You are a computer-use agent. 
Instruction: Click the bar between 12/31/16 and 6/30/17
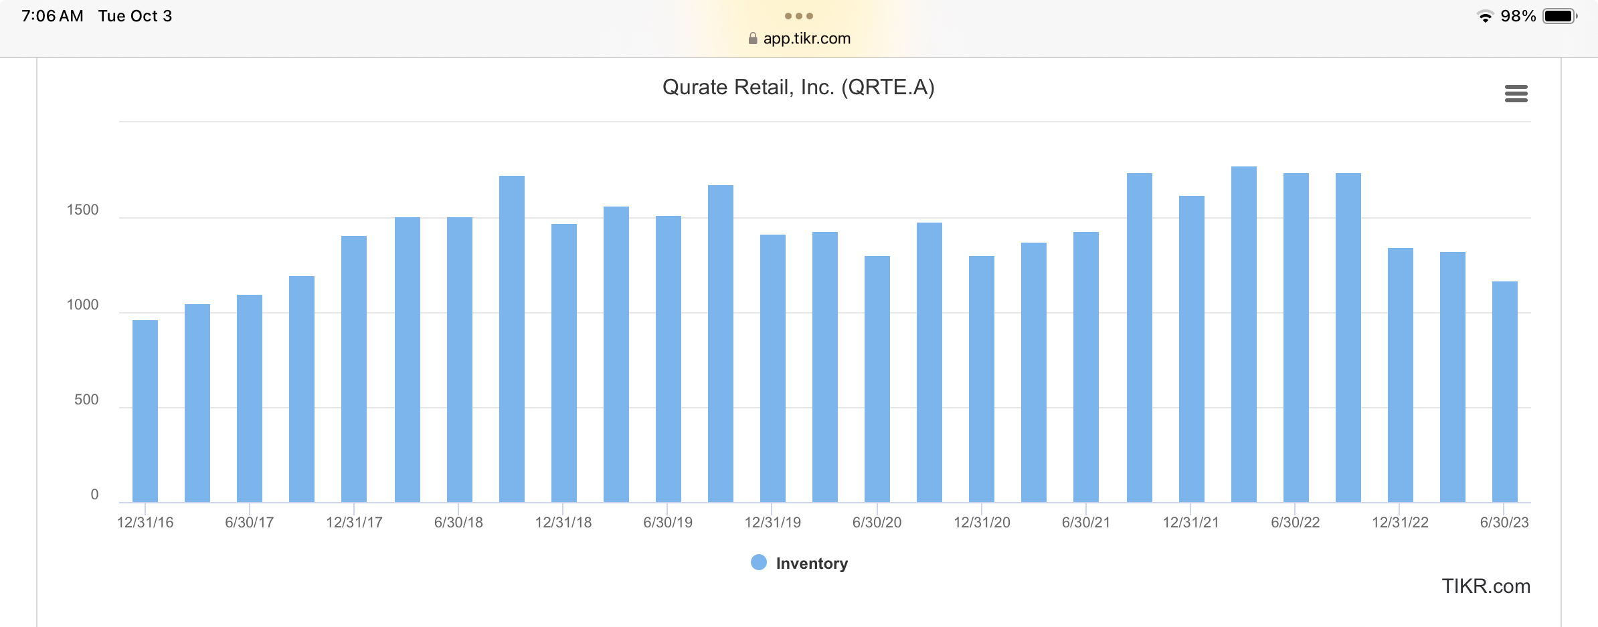pyautogui.click(x=197, y=403)
